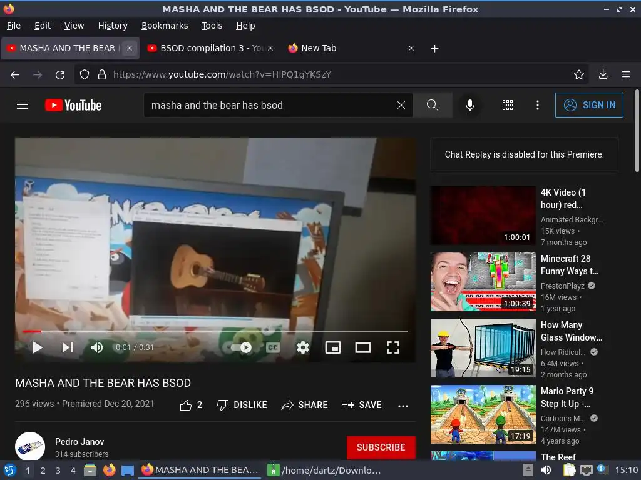
Task: Open the system tray volume control
Action: 546,470
